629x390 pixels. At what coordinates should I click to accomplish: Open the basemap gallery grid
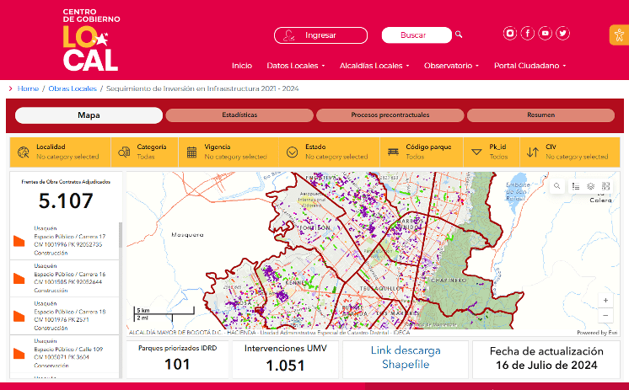[x=606, y=186]
